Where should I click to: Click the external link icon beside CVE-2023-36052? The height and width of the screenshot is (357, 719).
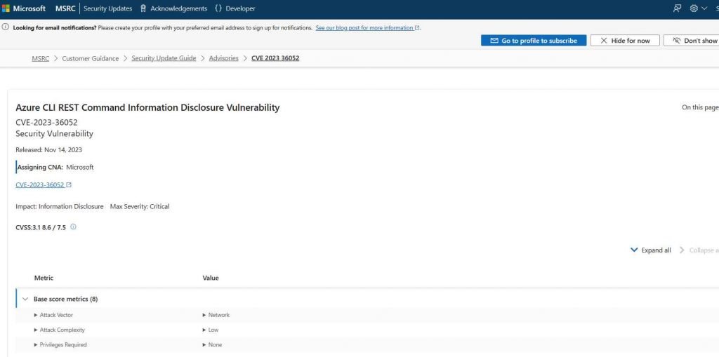69,185
